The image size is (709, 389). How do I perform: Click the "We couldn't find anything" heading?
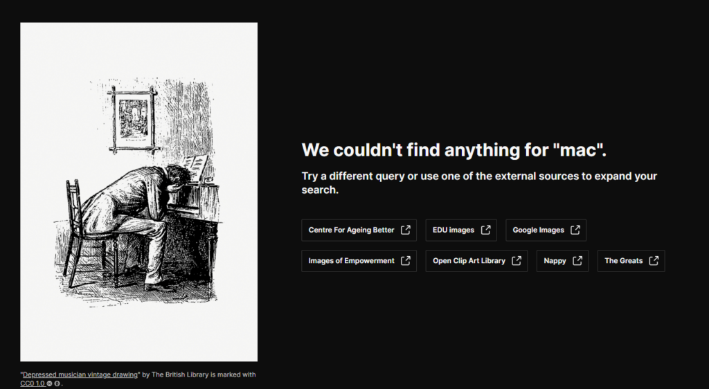pos(458,150)
